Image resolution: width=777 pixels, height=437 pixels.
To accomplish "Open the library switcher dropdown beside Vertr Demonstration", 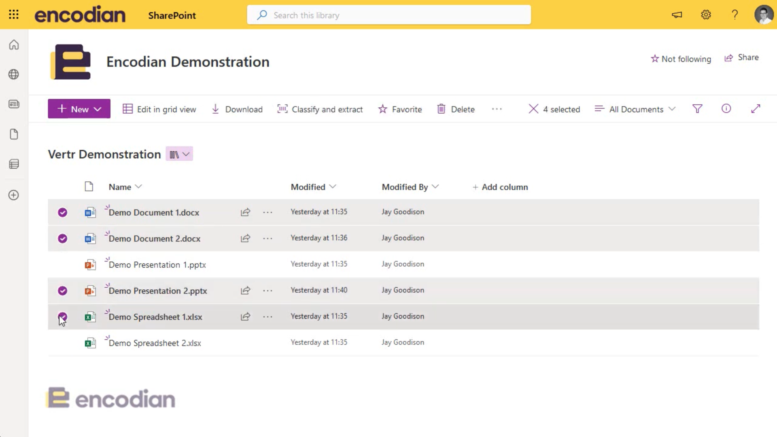I will [x=179, y=154].
